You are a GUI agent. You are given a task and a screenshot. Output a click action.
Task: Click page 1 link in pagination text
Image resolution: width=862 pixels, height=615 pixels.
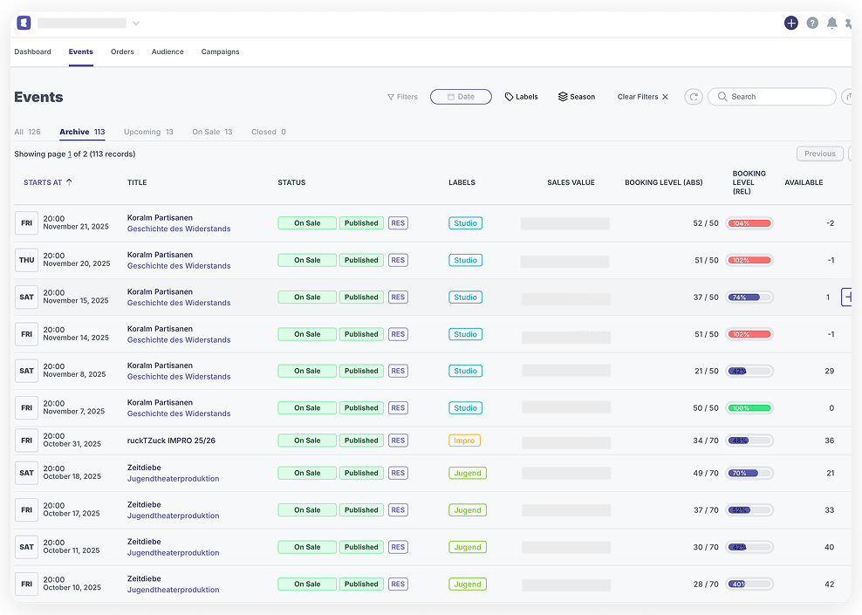pyautogui.click(x=70, y=154)
